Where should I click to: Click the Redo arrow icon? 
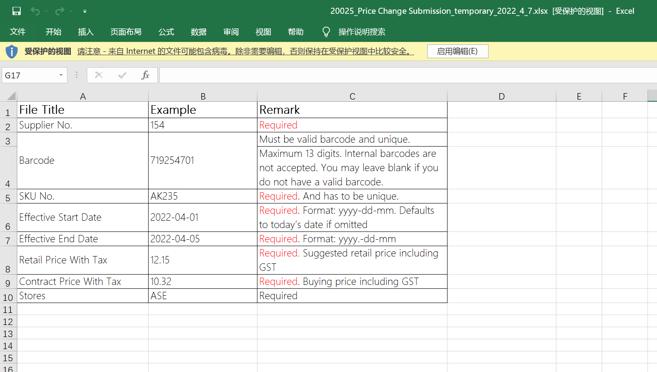tap(60, 11)
